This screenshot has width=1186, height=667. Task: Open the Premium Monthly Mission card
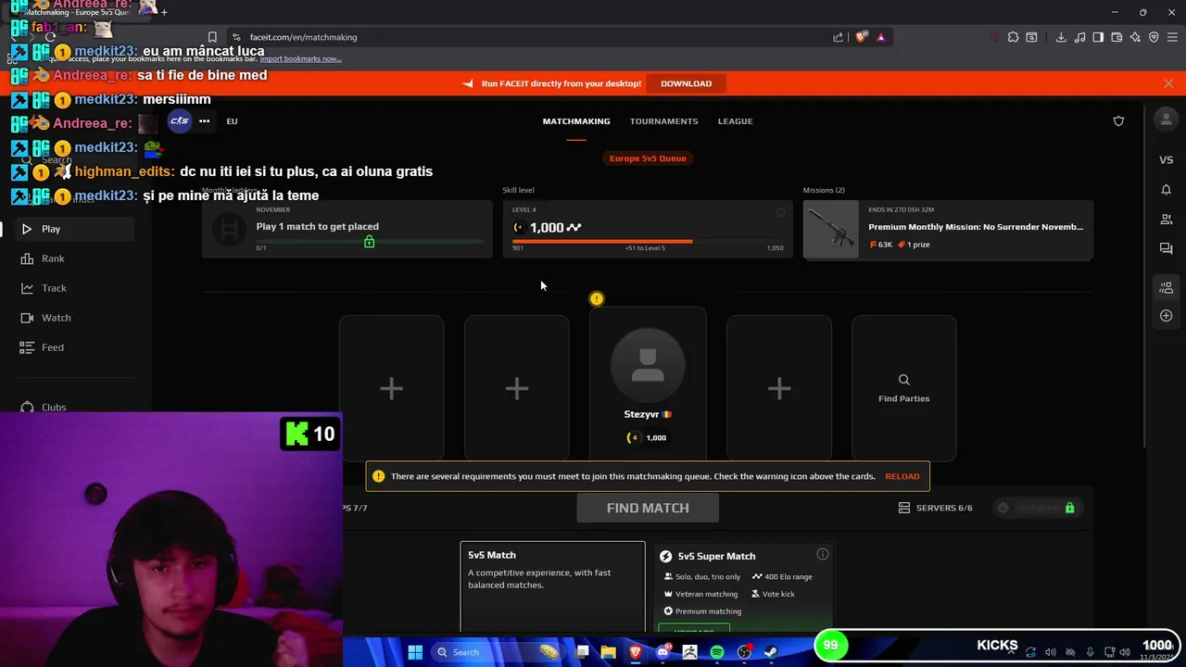click(948, 230)
